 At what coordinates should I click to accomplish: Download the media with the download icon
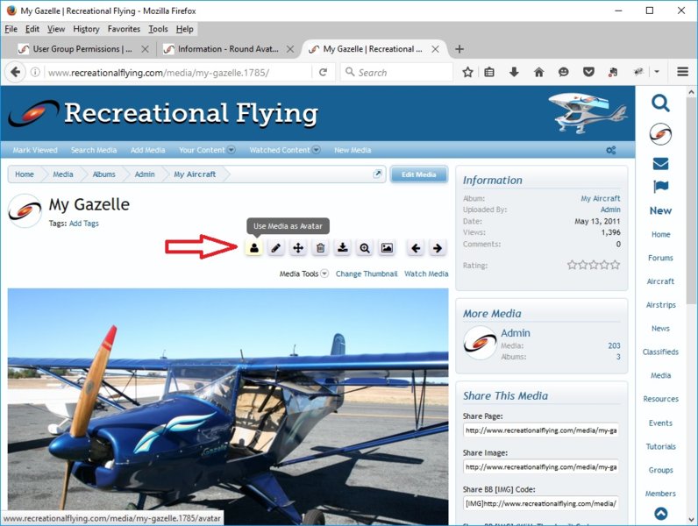[x=343, y=248]
